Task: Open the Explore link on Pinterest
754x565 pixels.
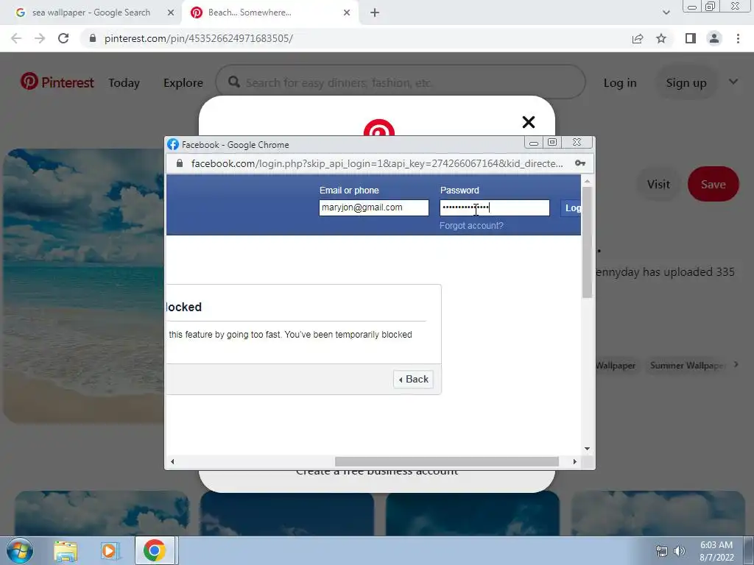Action: point(183,82)
